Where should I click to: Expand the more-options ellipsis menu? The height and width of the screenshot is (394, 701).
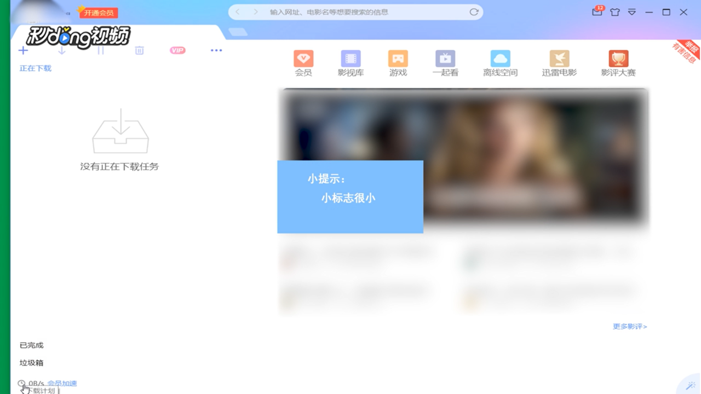216,50
